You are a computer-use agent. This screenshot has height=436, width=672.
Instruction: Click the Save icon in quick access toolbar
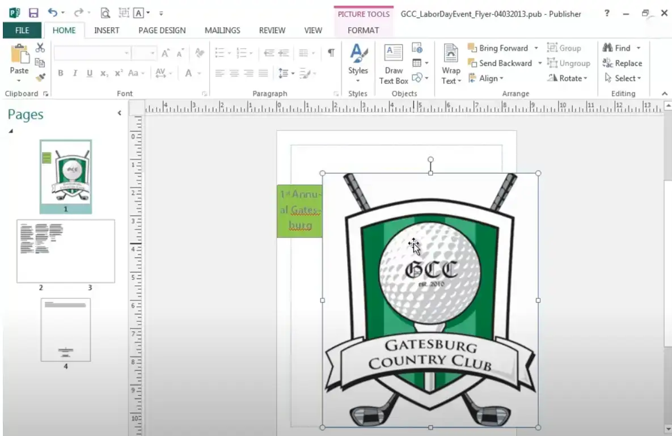coord(33,12)
